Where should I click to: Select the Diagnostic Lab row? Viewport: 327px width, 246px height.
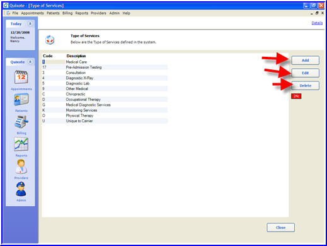105,83
